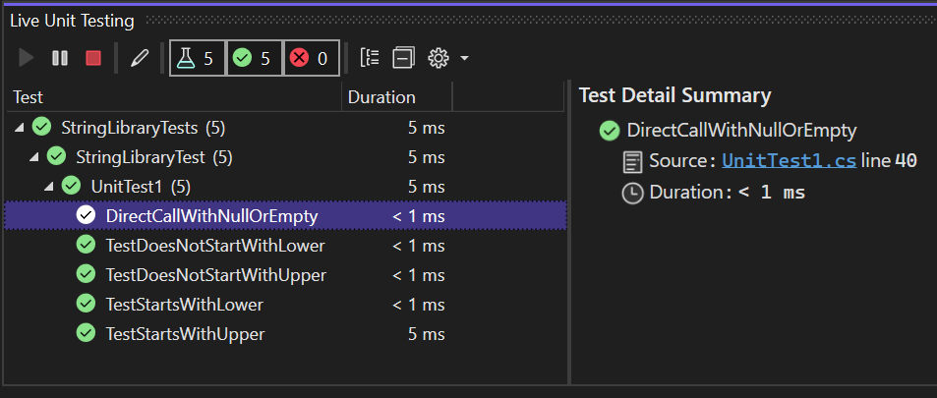
Task: Toggle the failed tests filter showing 0
Action: [312, 58]
